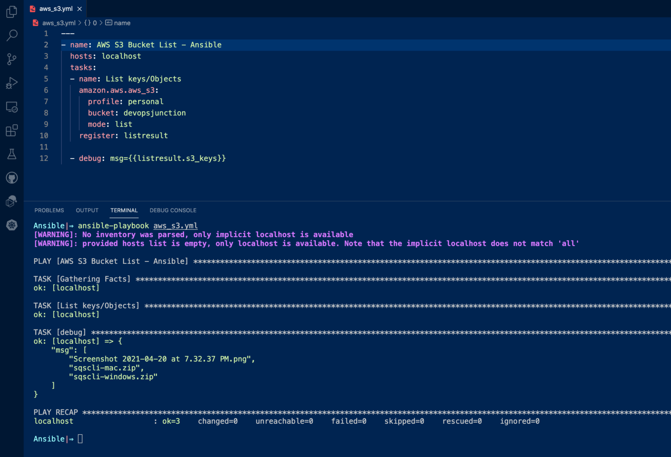Switch to the DEBUG CONSOLE tab

click(x=173, y=210)
